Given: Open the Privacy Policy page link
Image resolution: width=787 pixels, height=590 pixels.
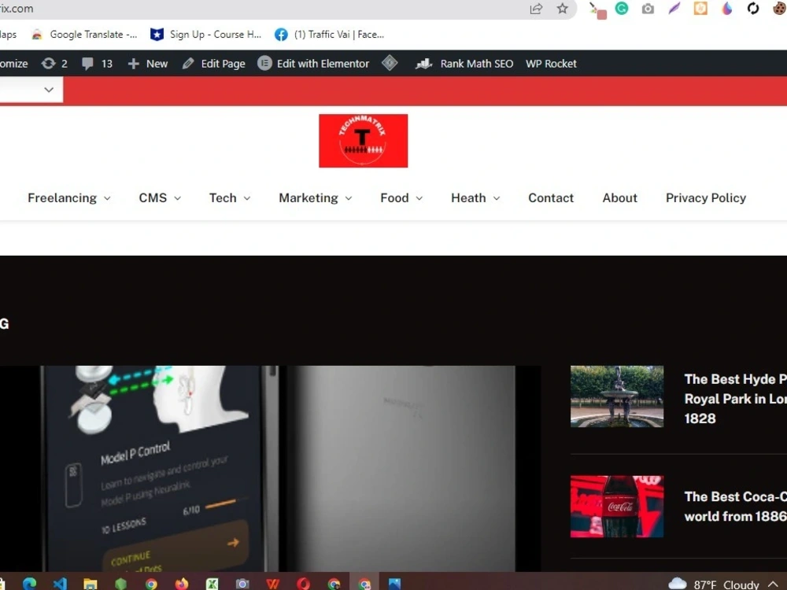Looking at the screenshot, I should (705, 198).
